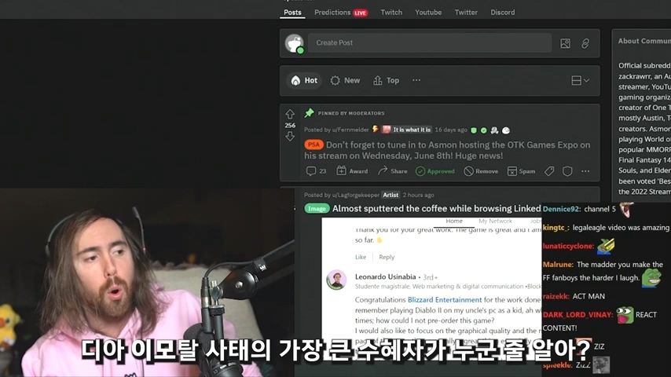Click chat username Malrune

(x=558, y=265)
